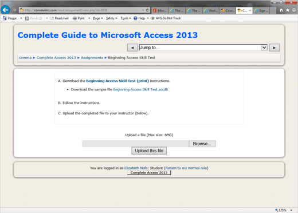The height and width of the screenshot is (213, 298).
Task: Click the Home command bar button
Action: tap(10, 18)
